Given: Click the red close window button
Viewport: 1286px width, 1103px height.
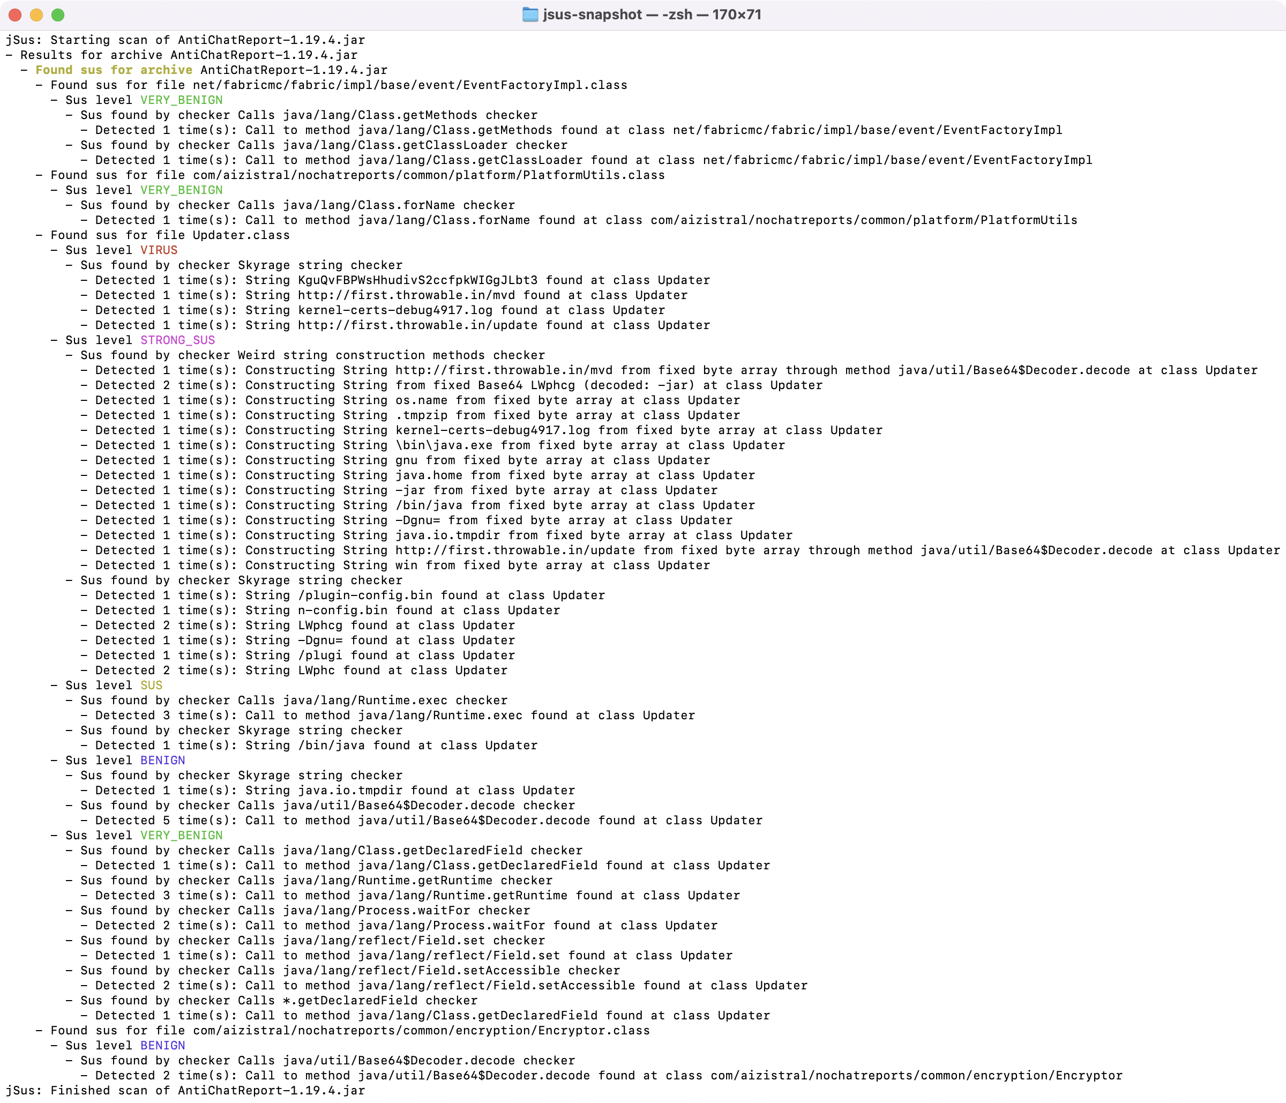Looking at the screenshot, I should (15, 15).
